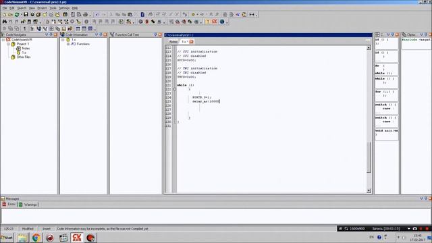
Task: Click the New file toolbar icon
Action: (4, 15)
